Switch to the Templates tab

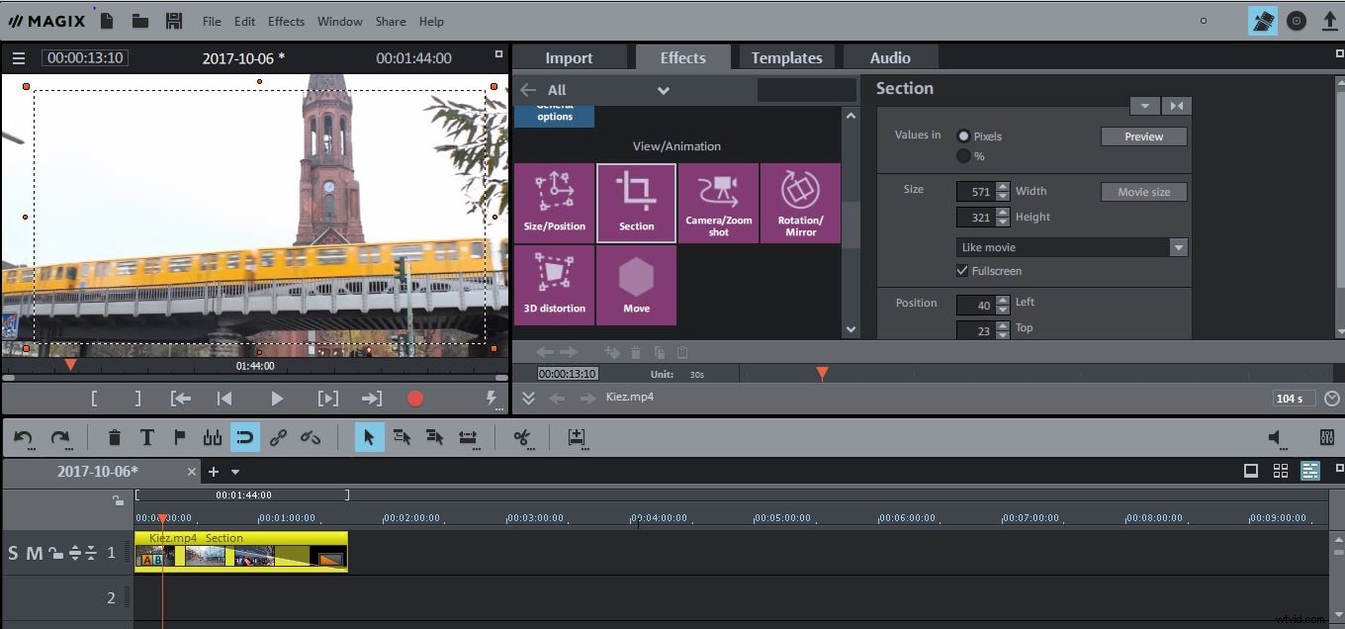(786, 56)
